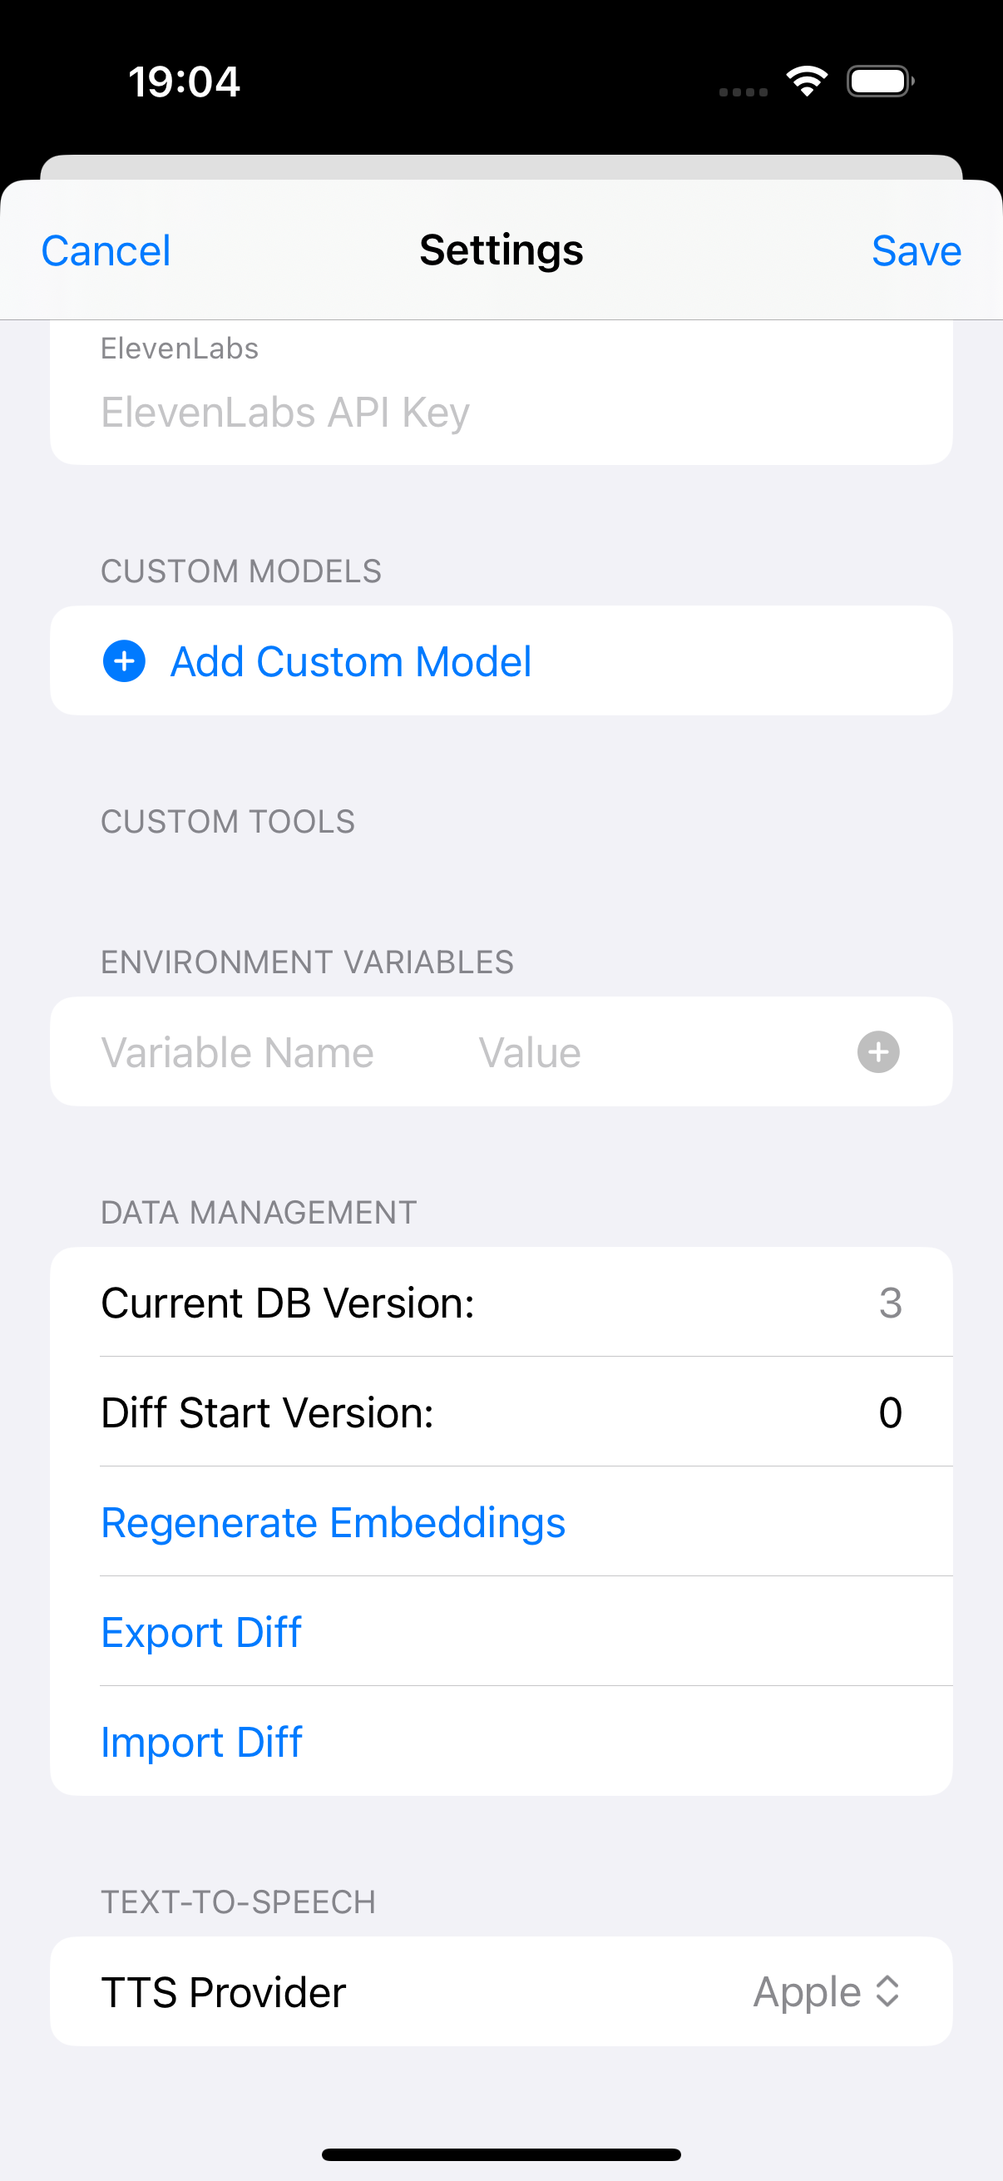Image resolution: width=1003 pixels, height=2181 pixels.
Task: Cancel the settings changes
Action: [x=105, y=250]
